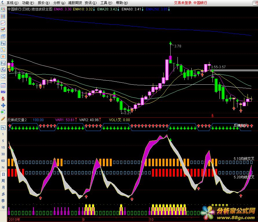Image resolution: width=258 pixels, height=222 pixels.
Task: Click the blue four-way move arrows icon
Action: point(3,106)
